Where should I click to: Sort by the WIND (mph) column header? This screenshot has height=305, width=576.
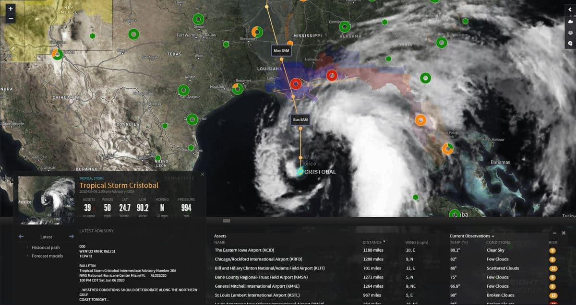[417, 242]
